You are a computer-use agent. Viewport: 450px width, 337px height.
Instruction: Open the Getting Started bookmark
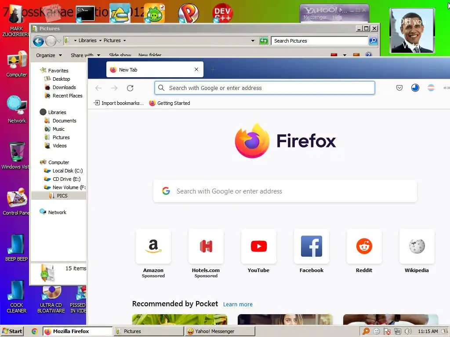(x=170, y=103)
